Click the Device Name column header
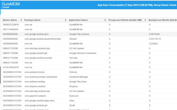This screenshot has width=177, height=110. point(10,20)
